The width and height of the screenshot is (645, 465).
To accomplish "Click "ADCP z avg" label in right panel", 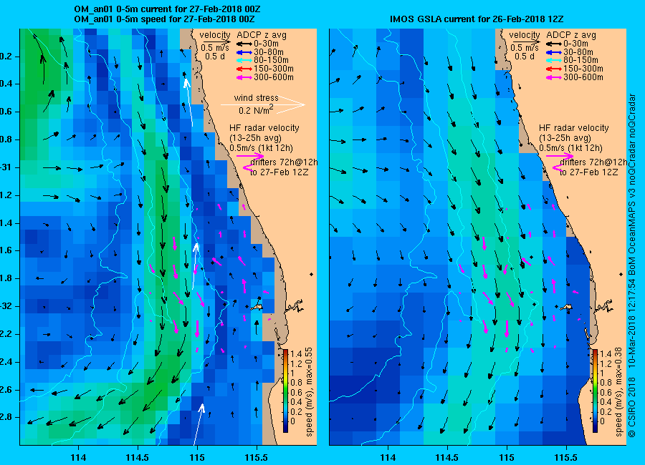I will 571,35.
